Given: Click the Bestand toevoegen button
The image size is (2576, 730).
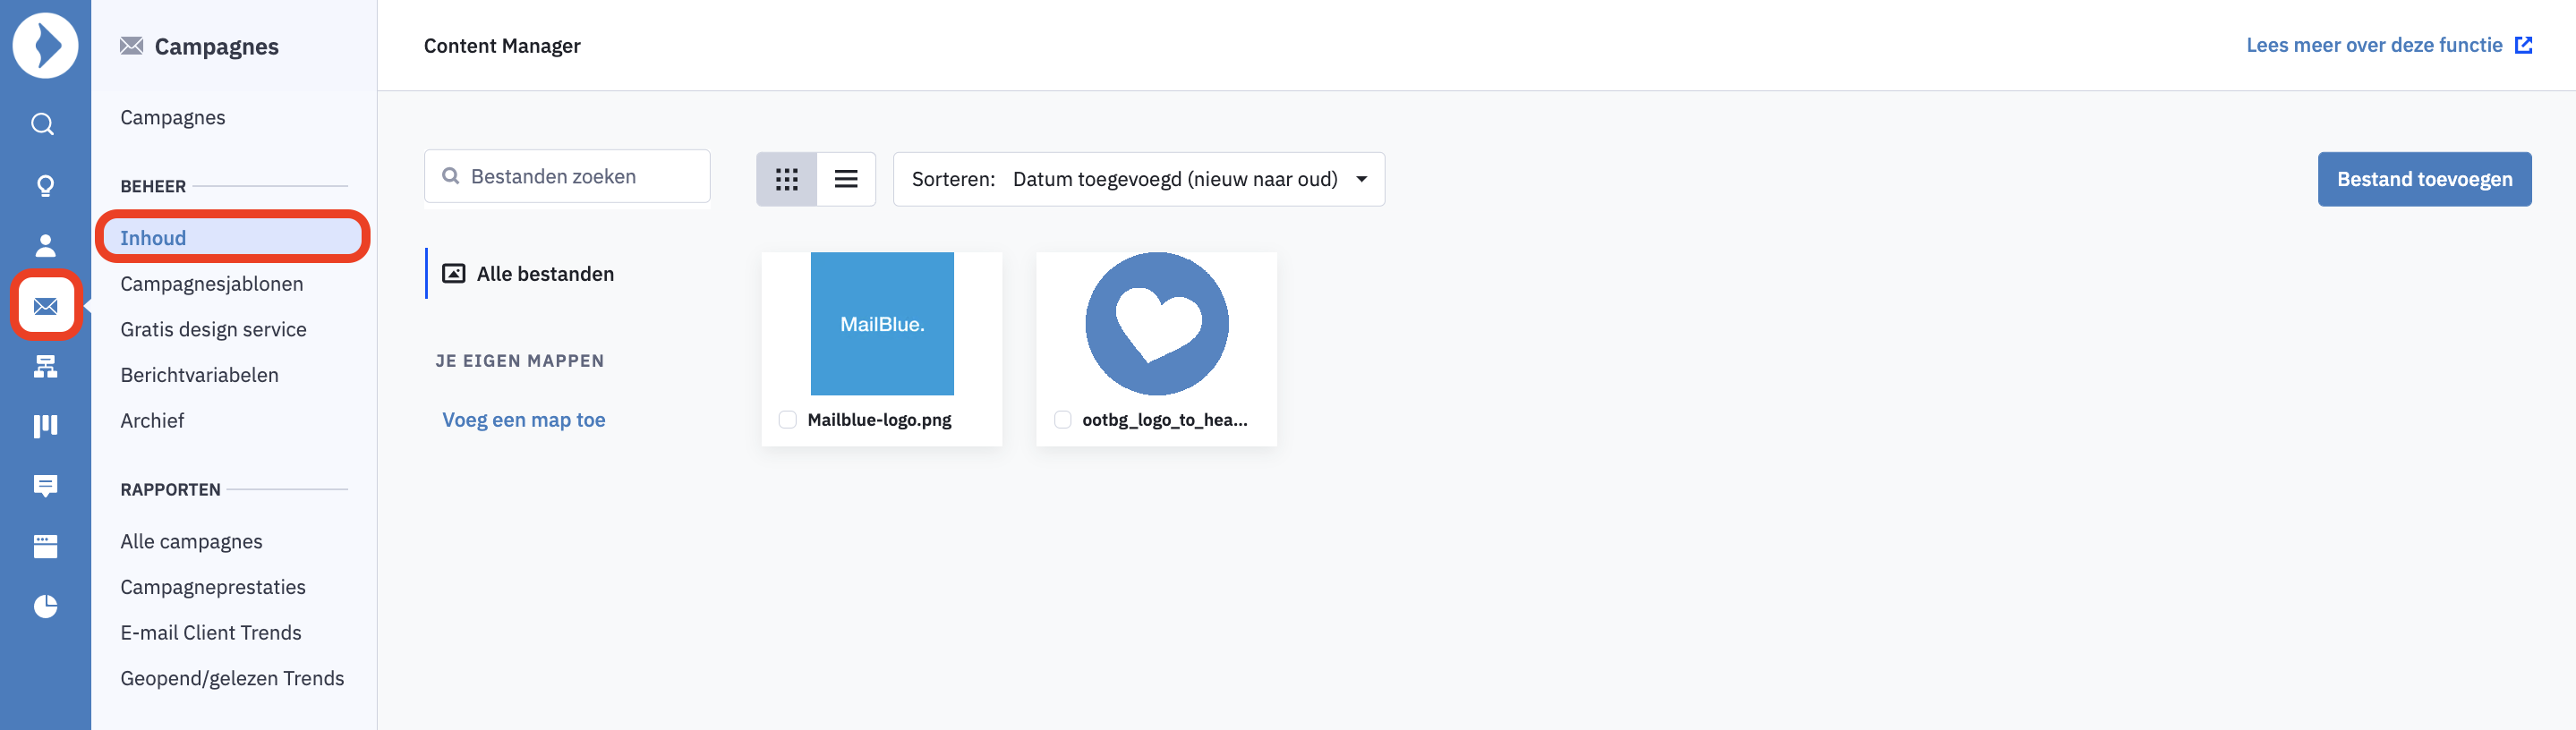Looking at the screenshot, I should 2424,179.
